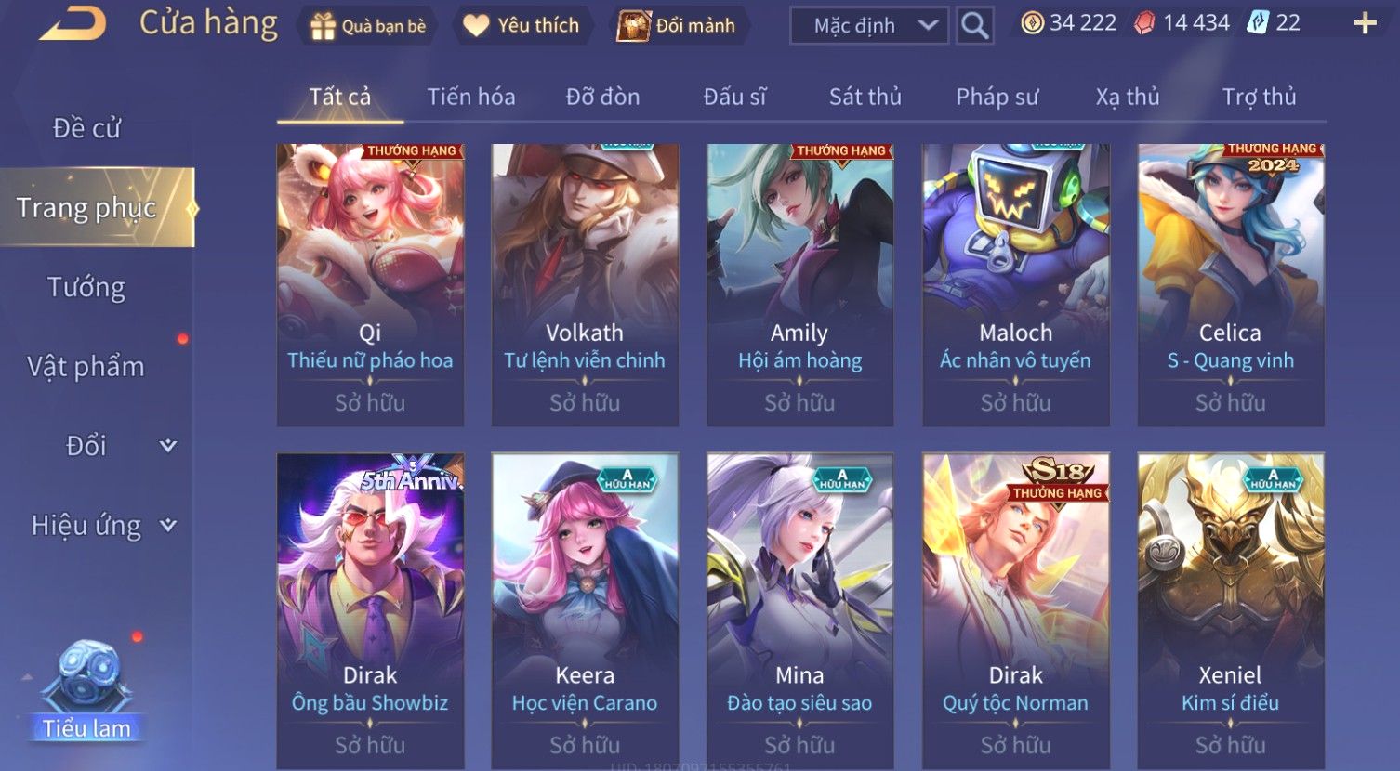The width and height of the screenshot is (1400, 771).
Task: Select the Xeniel Kim sí điểu skin
Action: pyautogui.click(x=1231, y=611)
